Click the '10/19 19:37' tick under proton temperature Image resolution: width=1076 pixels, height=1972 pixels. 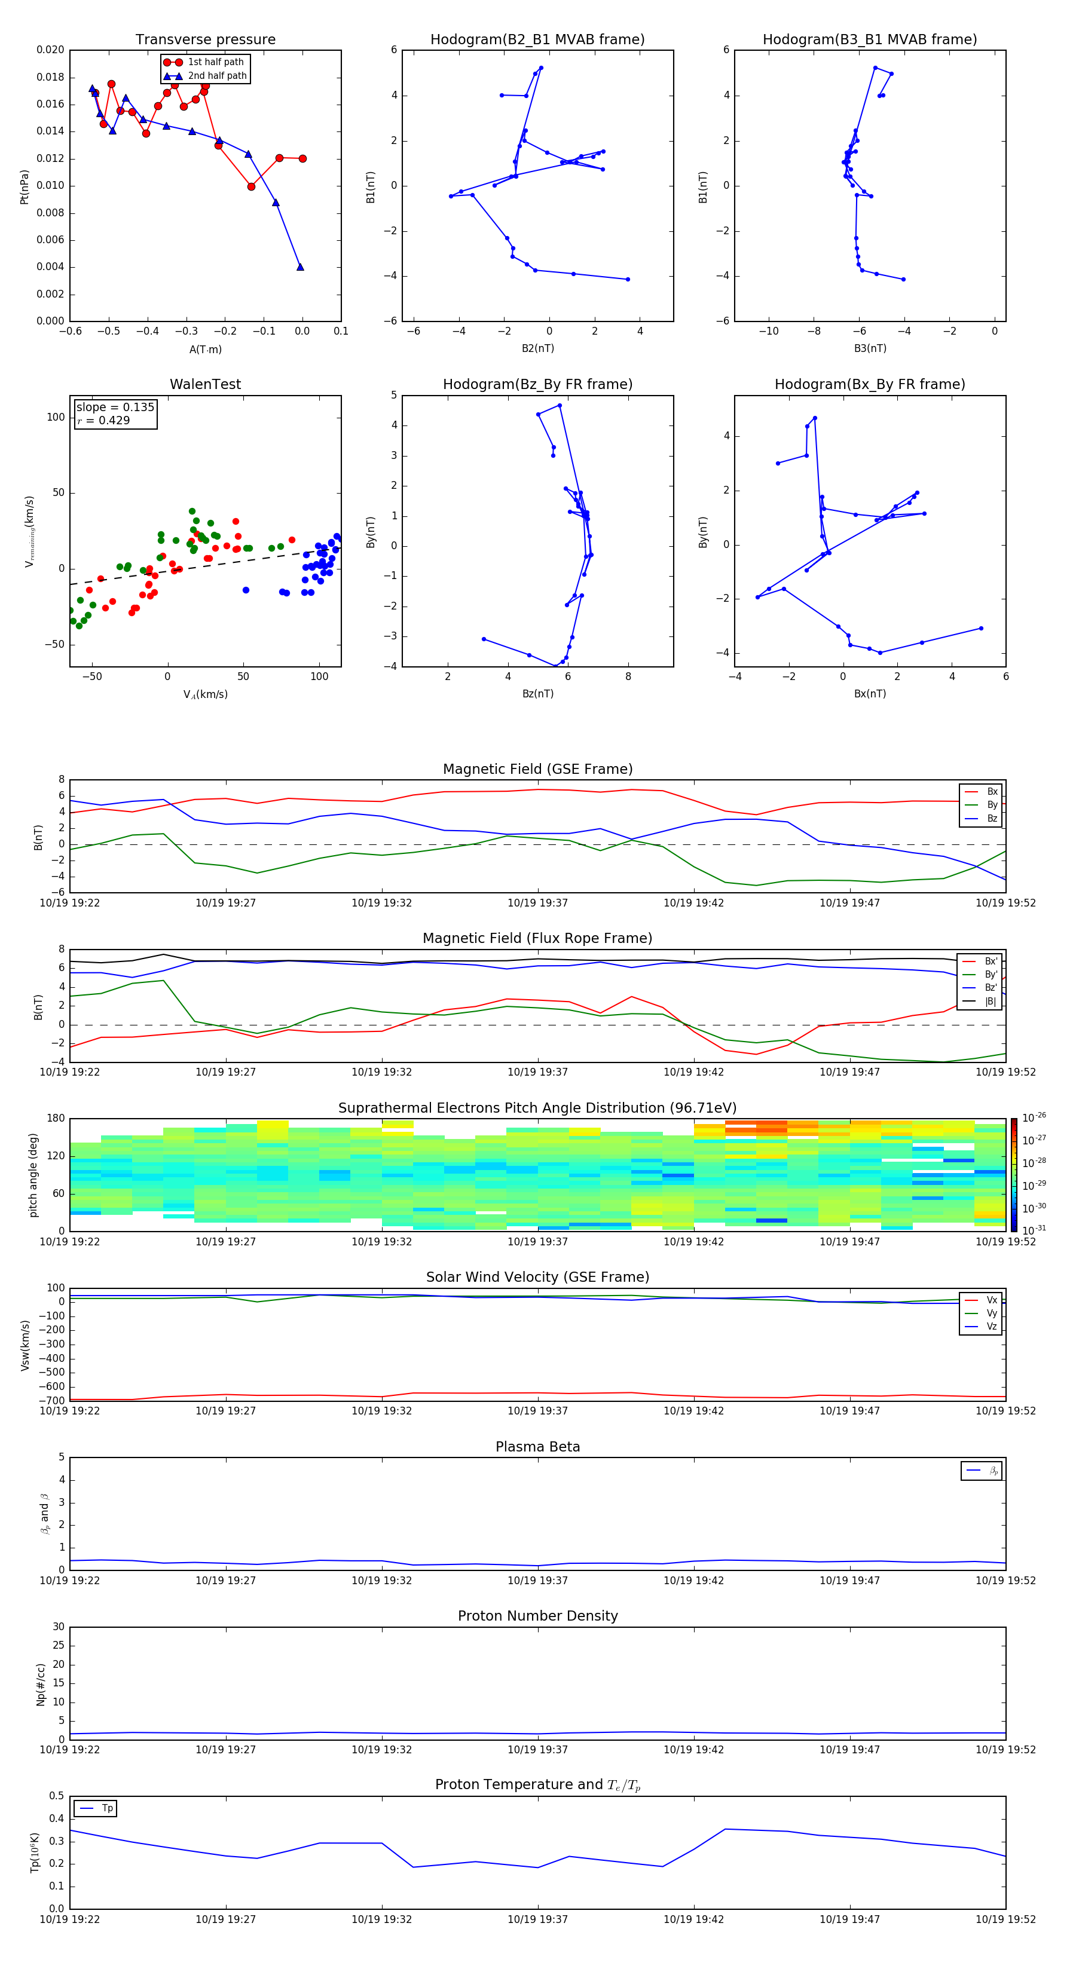tap(537, 1919)
